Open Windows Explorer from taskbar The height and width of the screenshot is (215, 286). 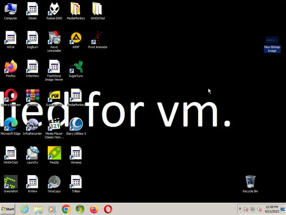pos(38,209)
